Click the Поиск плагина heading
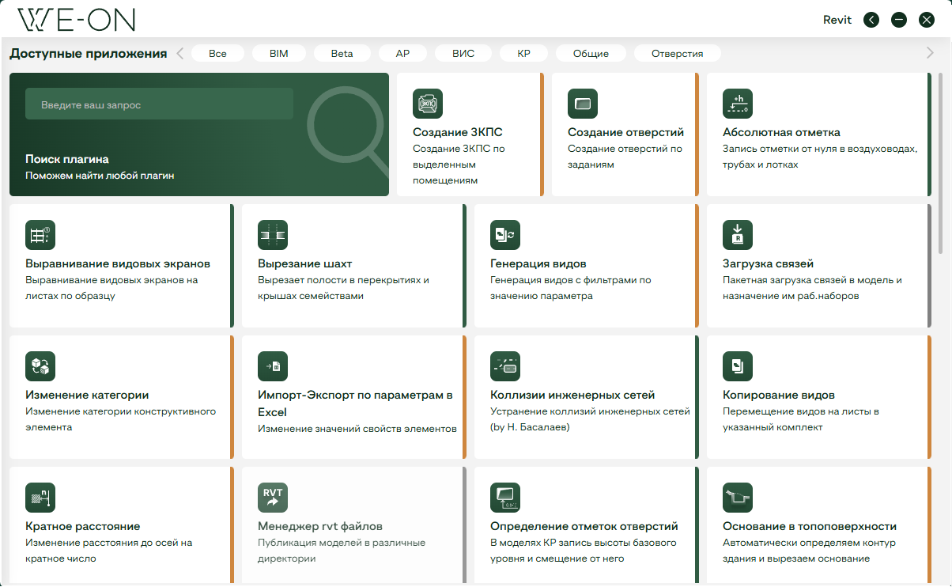Image resolution: width=952 pixels, height=587 pixels. (x=67, y=159)
